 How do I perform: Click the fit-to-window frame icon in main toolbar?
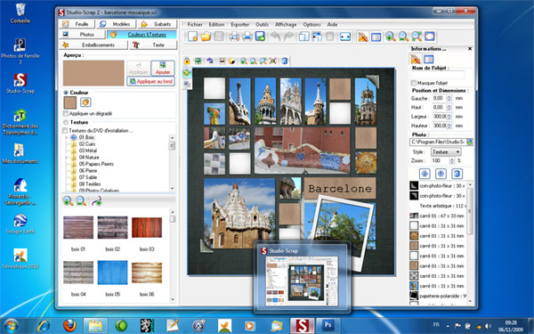click(430, 37)
